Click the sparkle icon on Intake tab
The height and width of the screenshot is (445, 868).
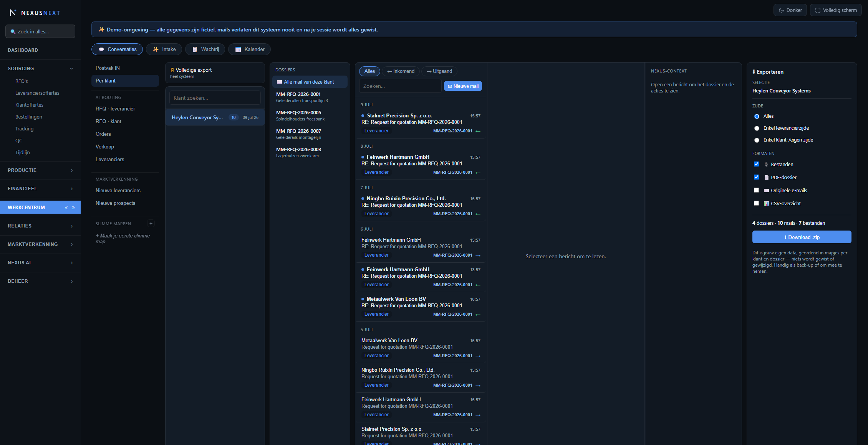tap(156, 49)
